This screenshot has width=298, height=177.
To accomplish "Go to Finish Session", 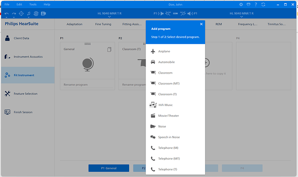I will pos(28,112).
